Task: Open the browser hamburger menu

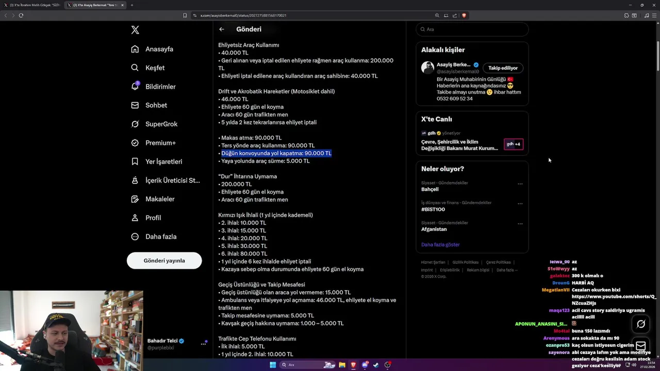Action: [x=654, y=15]
